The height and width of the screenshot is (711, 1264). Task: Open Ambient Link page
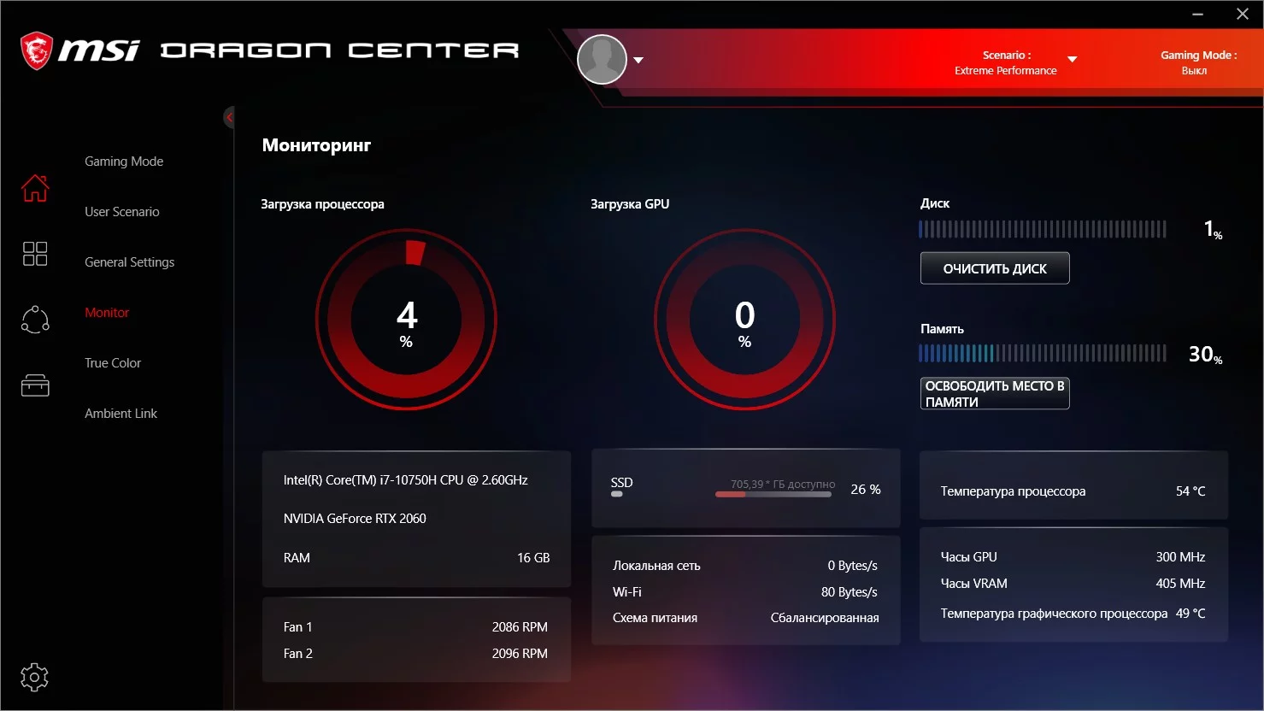click(x=121, y=414)
